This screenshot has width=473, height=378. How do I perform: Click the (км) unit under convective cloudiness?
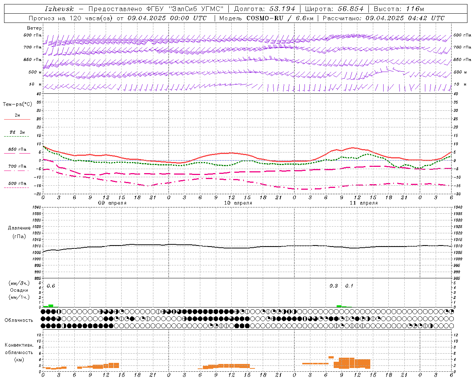19,360
